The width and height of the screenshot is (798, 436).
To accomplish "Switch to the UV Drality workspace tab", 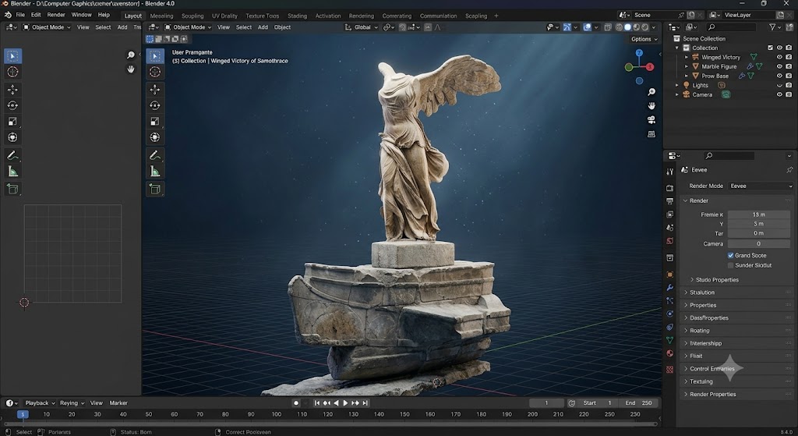I will (224, 16).
